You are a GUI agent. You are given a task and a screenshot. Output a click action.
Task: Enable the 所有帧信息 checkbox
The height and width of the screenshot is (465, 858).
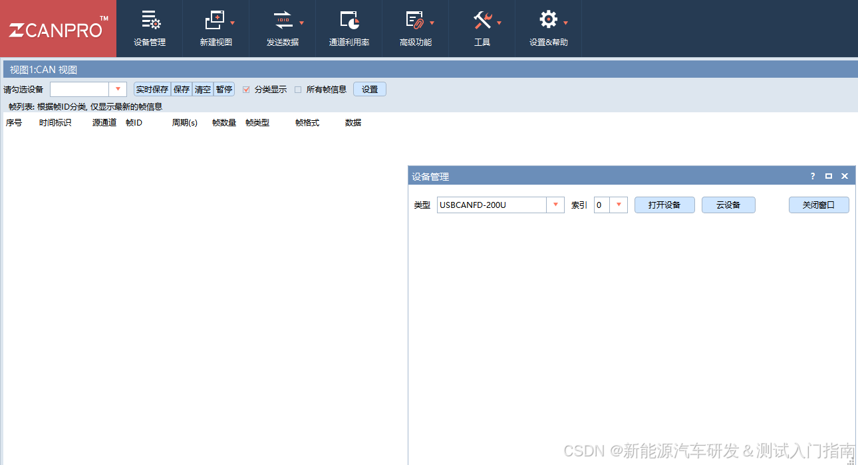(298, 90)
